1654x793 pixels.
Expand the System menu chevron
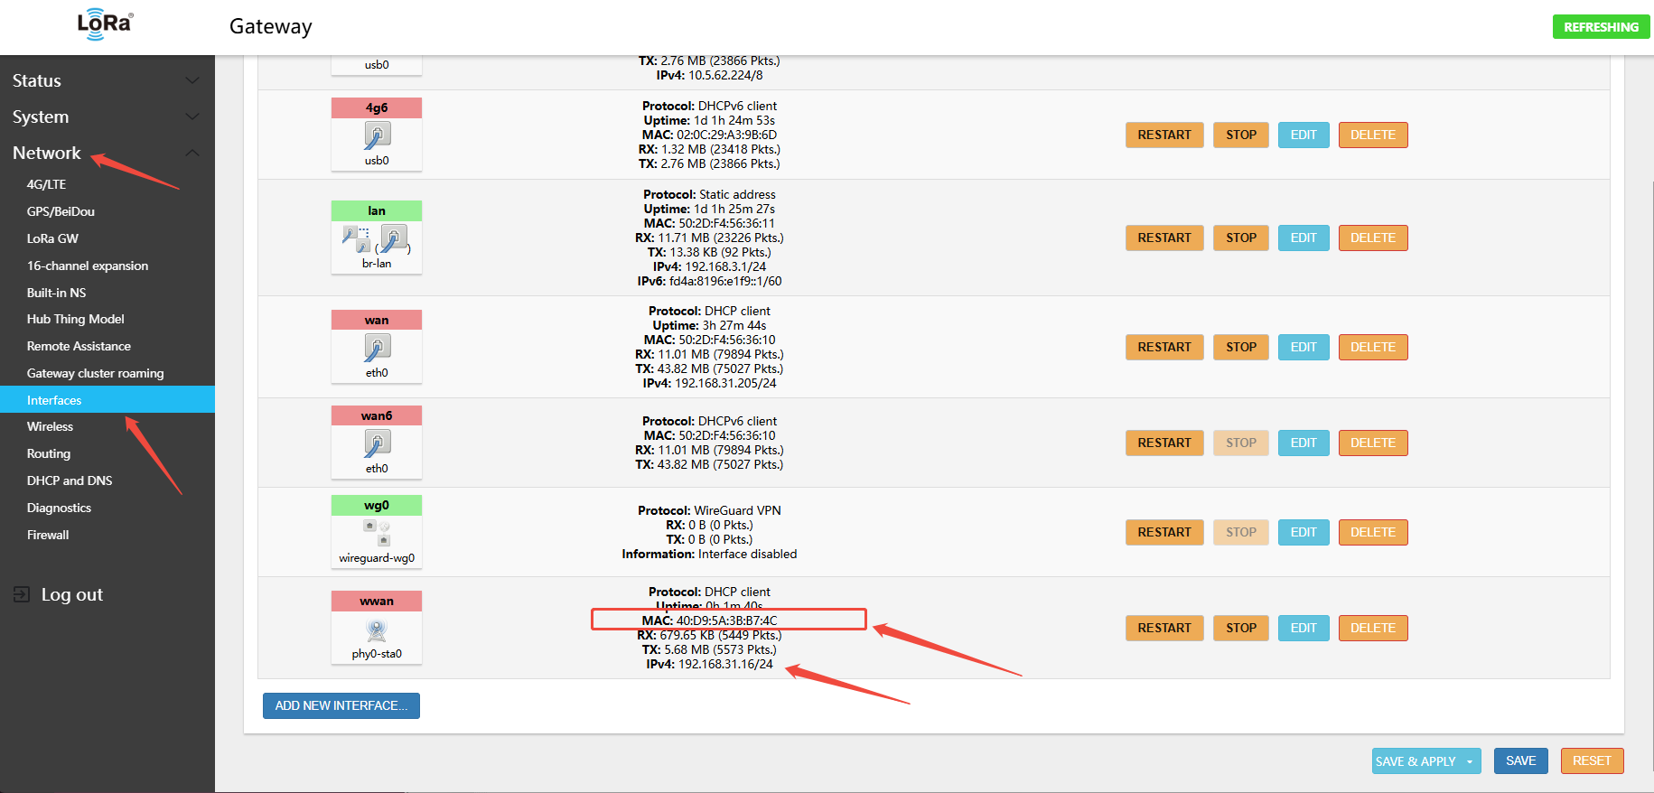192,117
